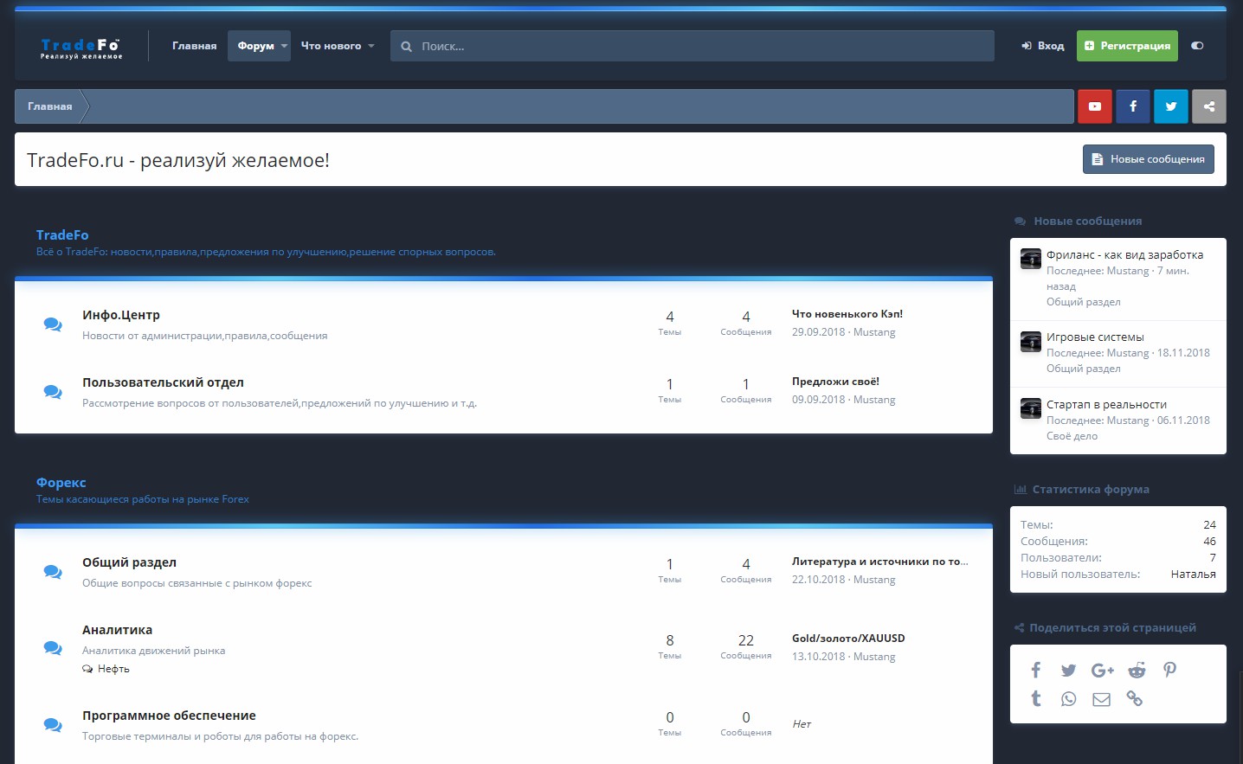The height and width of the screenshot is (764, 1243).
Task: Click the green Регистрация button
Action: pyautogui.click(x=1127, y=46)
